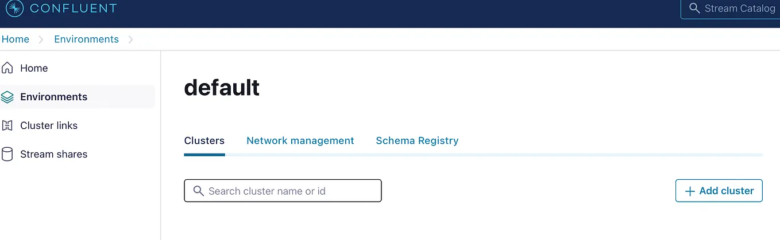Image resolution: width=780 pixels, height=240 pixels.
Task: Switch to the Schema Registry tab
Action: (417, 140)
